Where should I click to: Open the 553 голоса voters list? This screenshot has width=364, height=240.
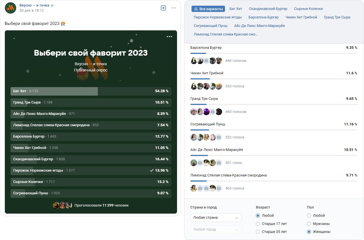(235, 86)
